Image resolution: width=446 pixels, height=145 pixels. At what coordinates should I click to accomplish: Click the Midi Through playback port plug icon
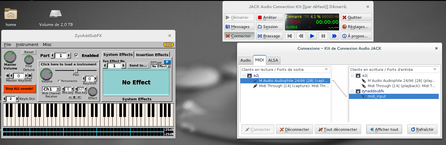[364, 86]
